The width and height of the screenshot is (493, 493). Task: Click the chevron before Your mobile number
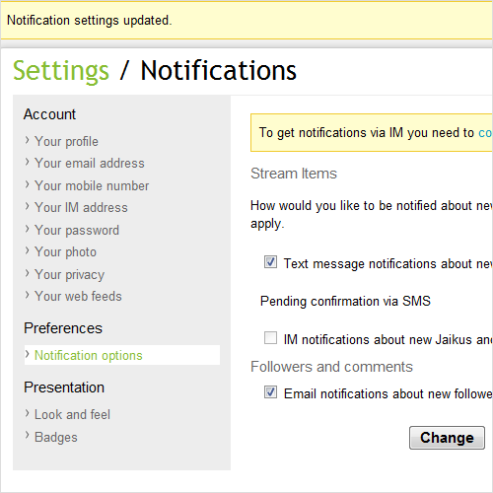pos(27,184)
